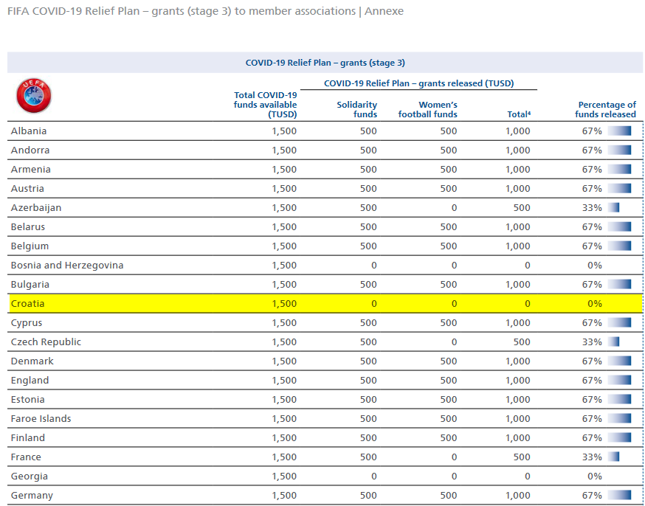The width and height of the screenshot is (645, 506).
Task: Click Bosnia and Herzegovina's solidarity funds value 0
Action: pyautogui.click(x=374, y=266)
